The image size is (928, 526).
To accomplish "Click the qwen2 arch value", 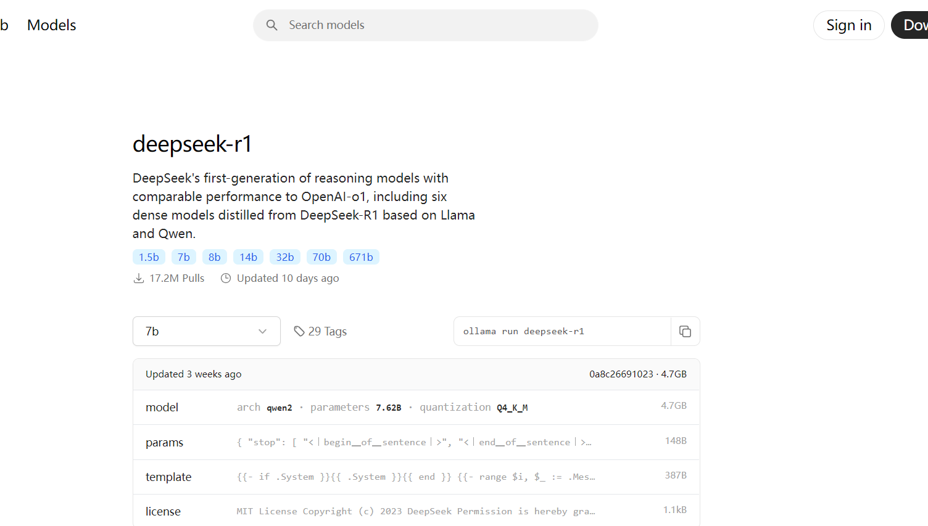I will [280, 408].
